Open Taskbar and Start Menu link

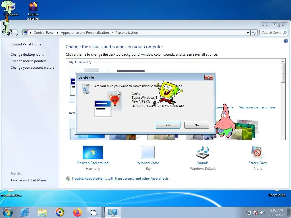[28, 180]
